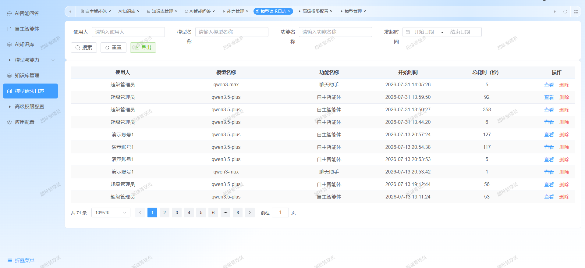Close the AI智能问答 tab

tap(214, 11)
